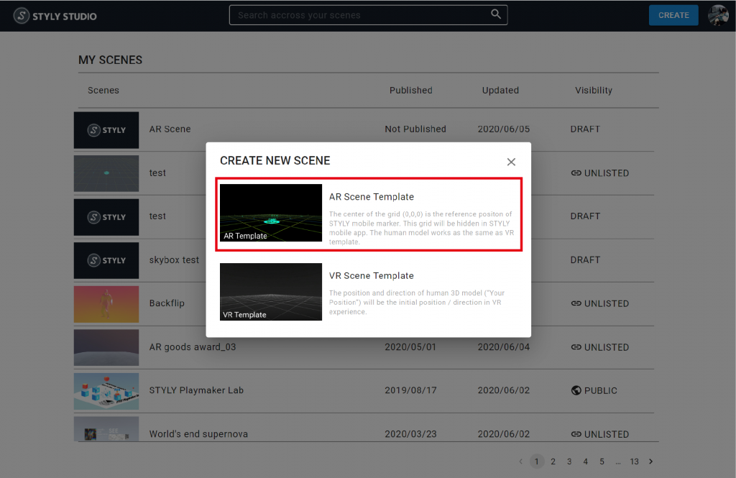This screenshot has width=736, height=478.
Task: Click published date 2020/05/01
Action: click(x=410, y=347)
